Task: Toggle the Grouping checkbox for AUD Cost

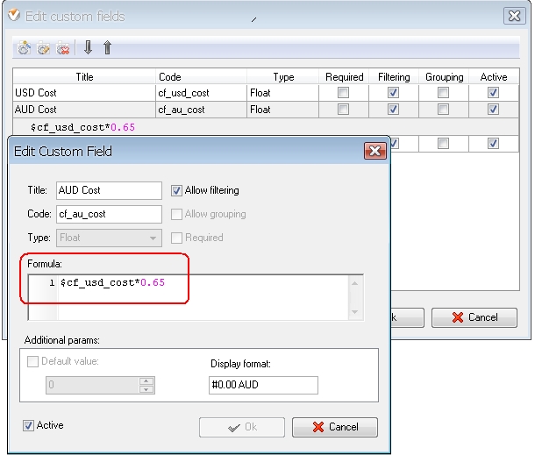Action: click(444, 110)
